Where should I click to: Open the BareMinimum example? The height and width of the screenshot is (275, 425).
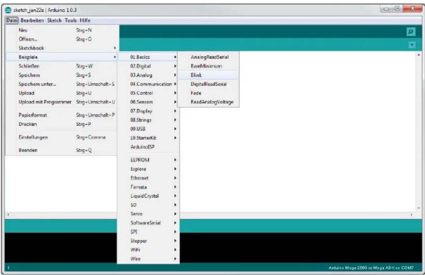tap(208, 66)
